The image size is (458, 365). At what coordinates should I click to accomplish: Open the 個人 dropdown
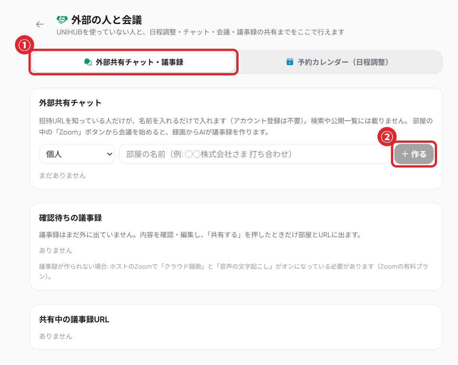[77, 154]
